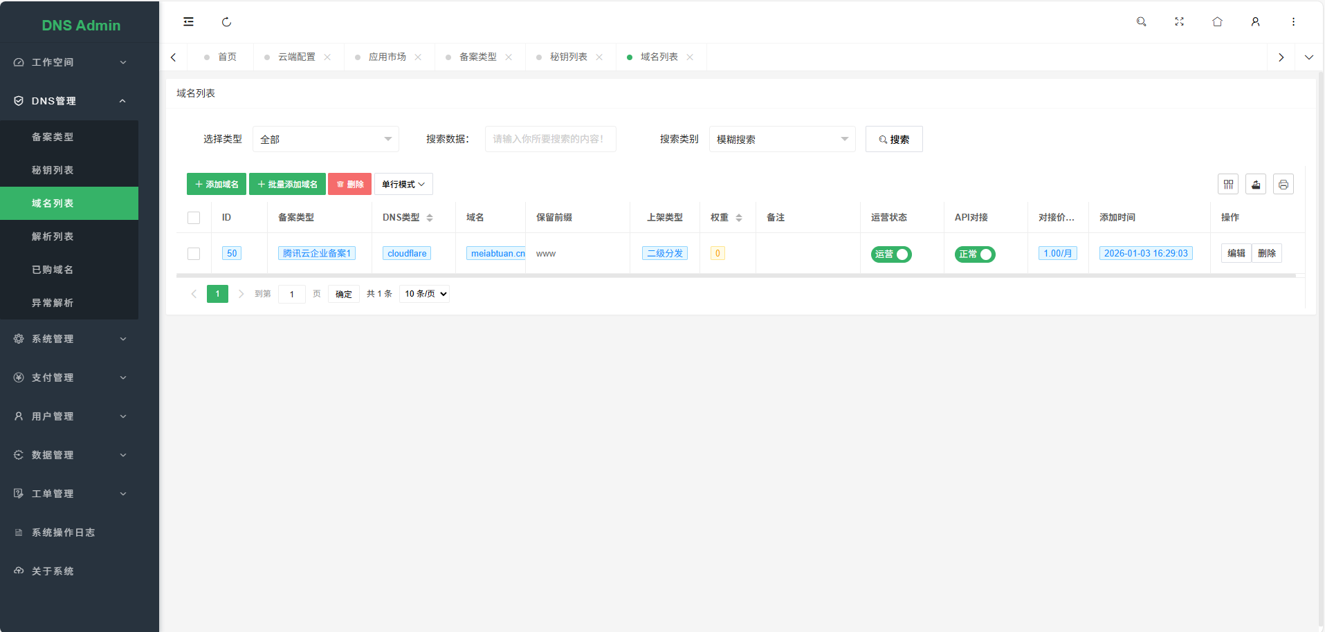
Task: Click the 添加域名 button
Action: (x=217, y=185)
